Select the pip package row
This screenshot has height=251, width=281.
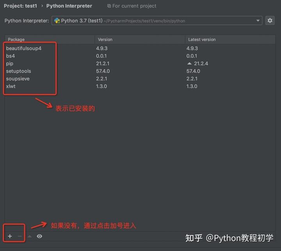point(140,64)
